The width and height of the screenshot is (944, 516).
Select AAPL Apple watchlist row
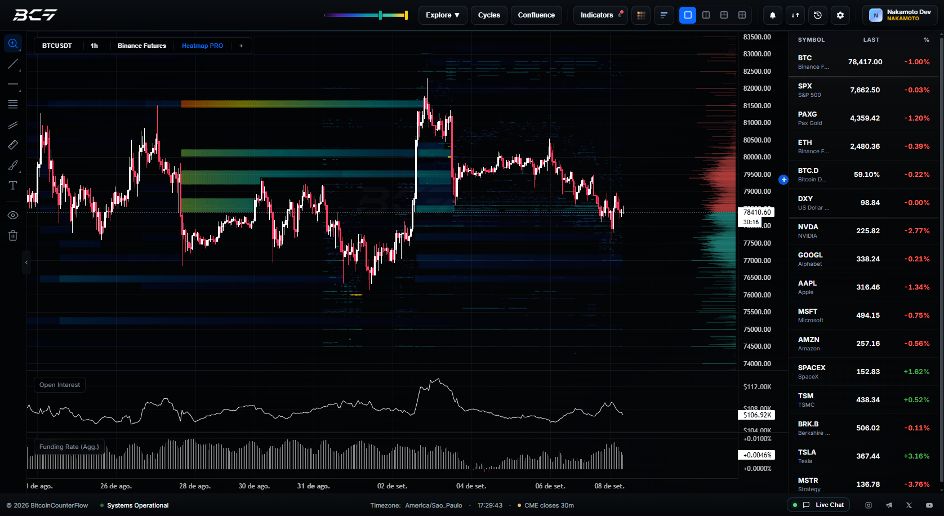[864, 287]
